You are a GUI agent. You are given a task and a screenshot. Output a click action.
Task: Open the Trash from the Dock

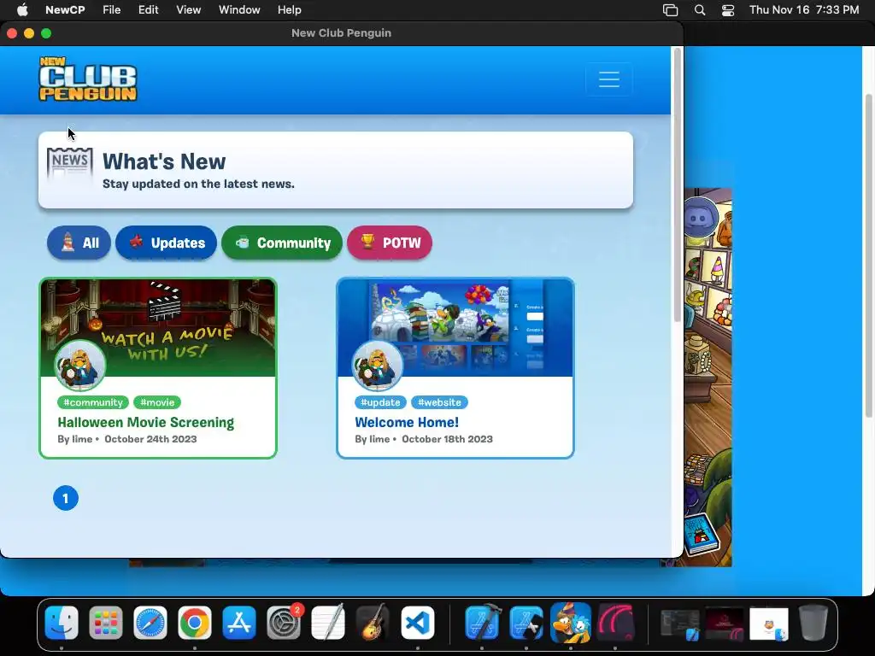[x=813, y=623]
